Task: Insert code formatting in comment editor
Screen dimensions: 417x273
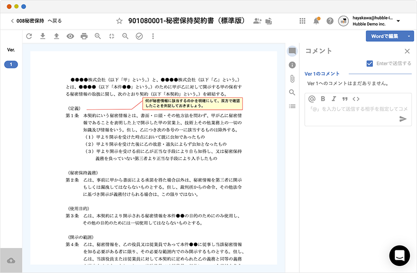Action: point(356,99)
